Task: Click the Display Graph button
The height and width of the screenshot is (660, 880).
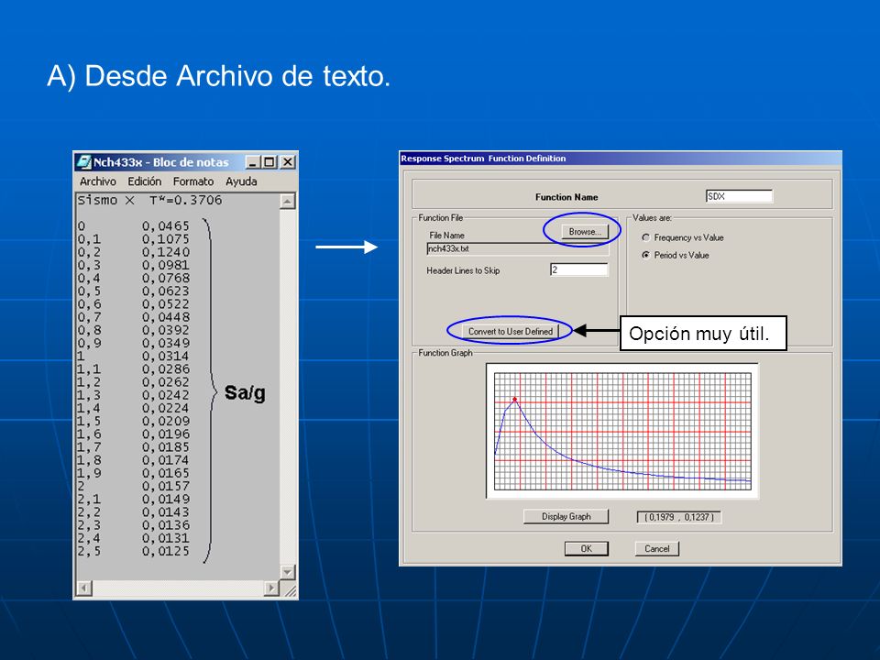Action: pyautogui.click(x=566, y=516)
